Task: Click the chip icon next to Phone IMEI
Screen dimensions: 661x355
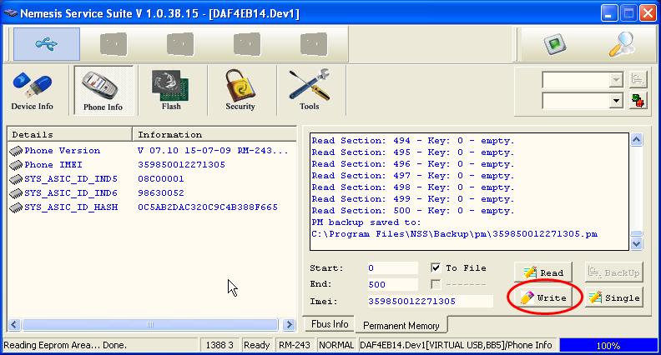Action: (x=16, y=165)
